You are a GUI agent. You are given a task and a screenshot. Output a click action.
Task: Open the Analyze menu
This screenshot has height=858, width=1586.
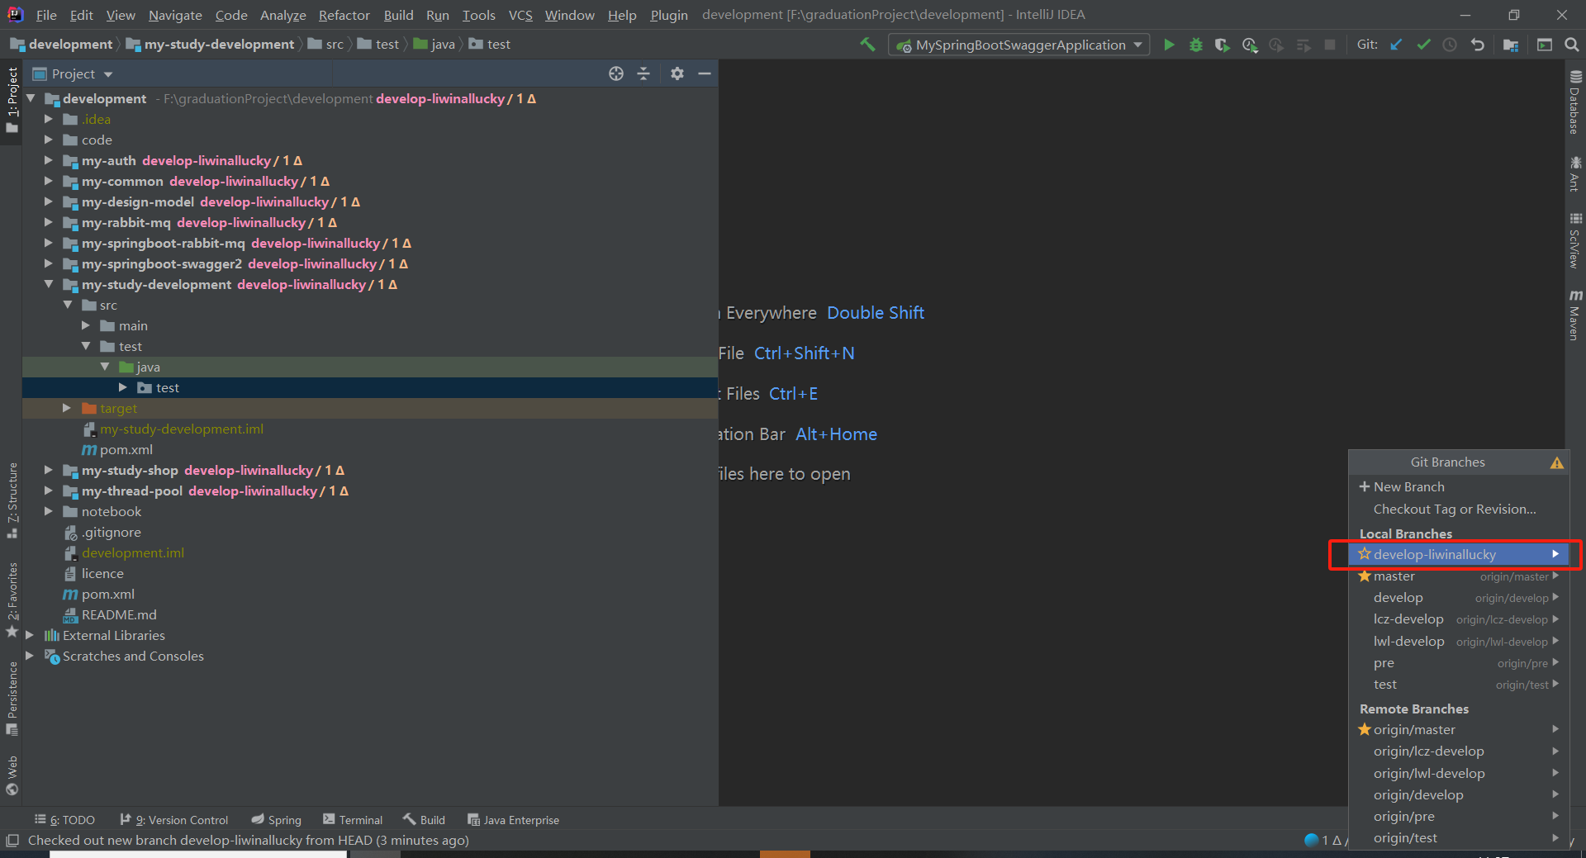click(x=283, y=15)
